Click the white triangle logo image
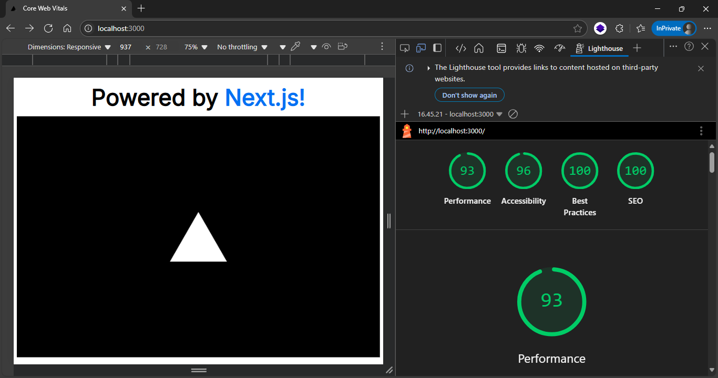The image size is (718, 378). pyautogui.click(x=198, y=237)
